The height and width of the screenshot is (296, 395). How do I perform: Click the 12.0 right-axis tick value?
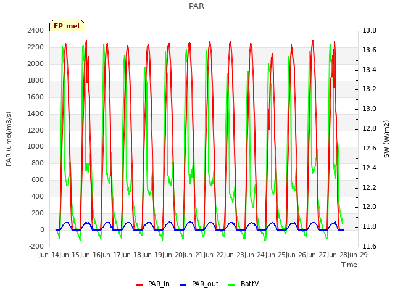[369, 207]
